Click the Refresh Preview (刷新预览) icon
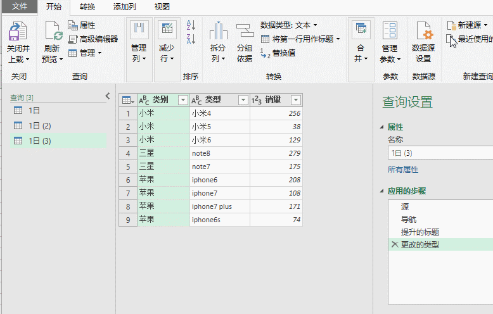493x314 pixels. [x=53, y=31]
